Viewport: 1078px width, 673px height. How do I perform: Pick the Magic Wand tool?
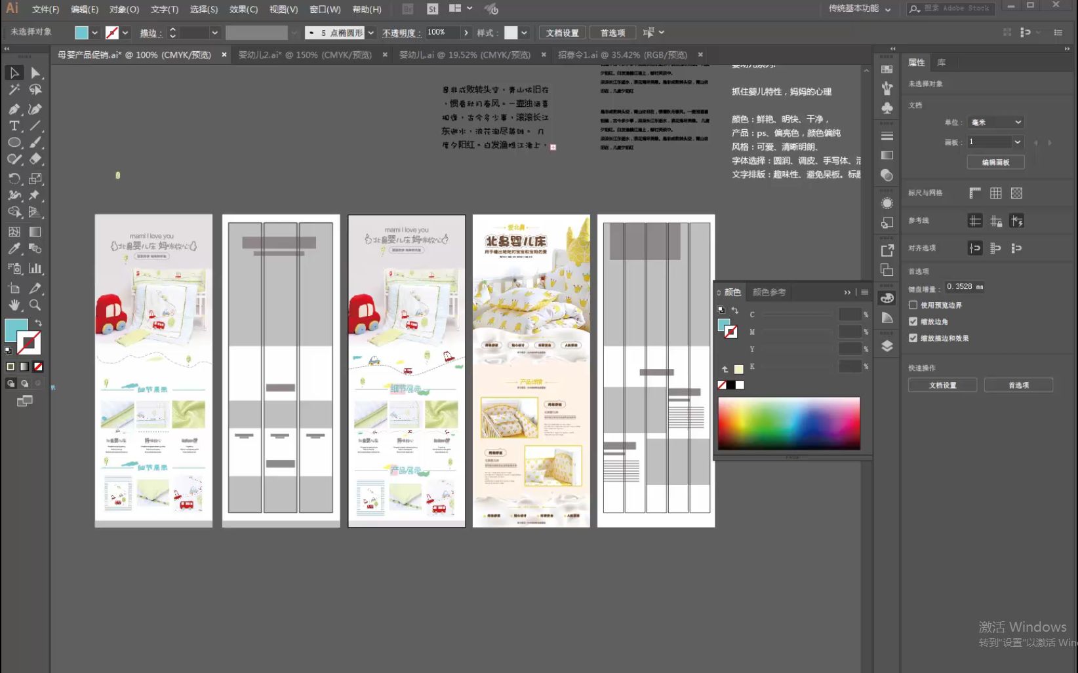(x=14, y=90)
